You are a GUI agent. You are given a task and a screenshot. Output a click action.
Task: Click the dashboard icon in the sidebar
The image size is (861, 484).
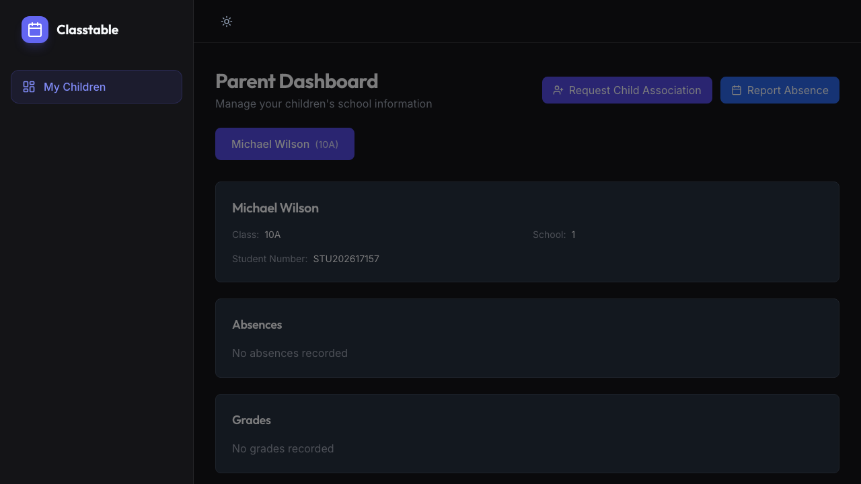tap(29, 87)
